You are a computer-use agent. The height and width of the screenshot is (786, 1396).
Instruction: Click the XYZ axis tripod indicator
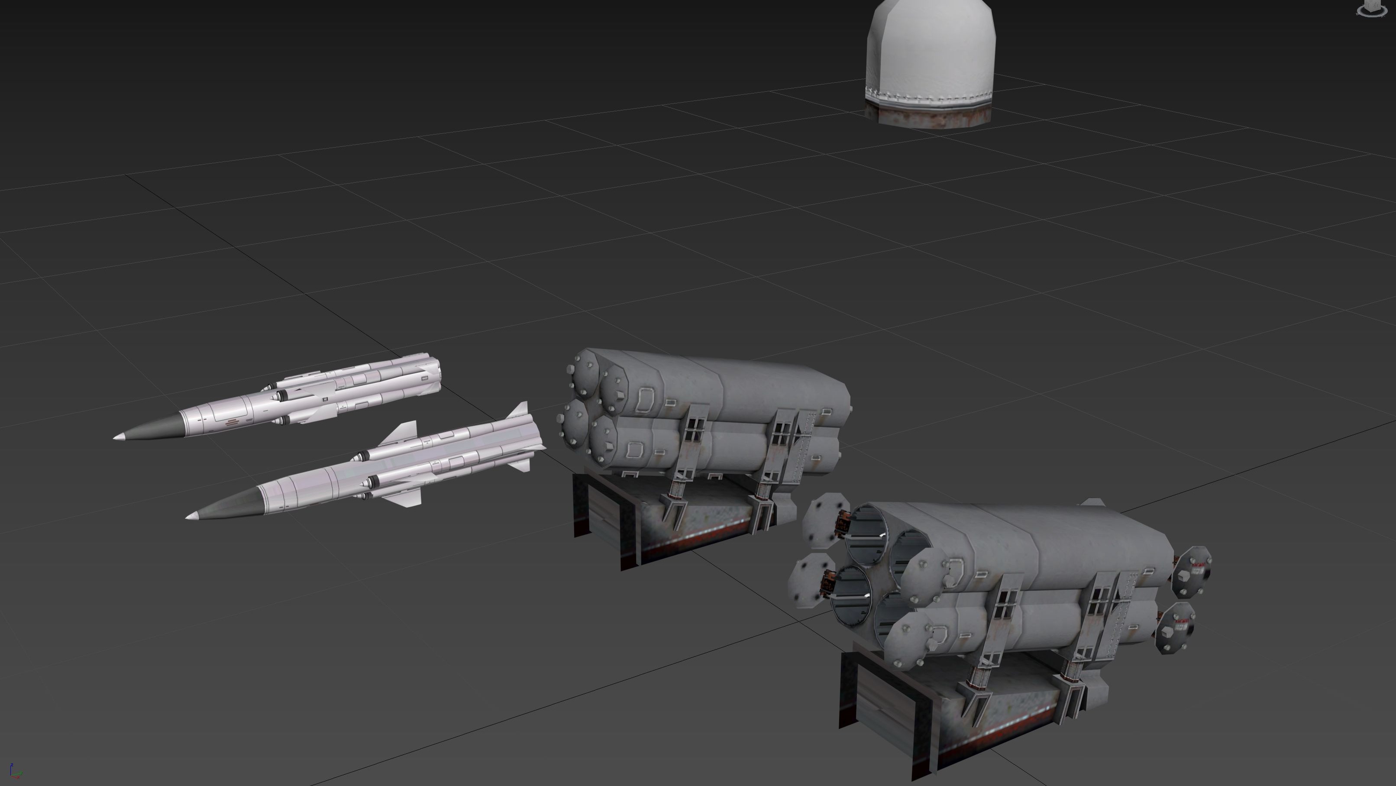pos(15,771)
